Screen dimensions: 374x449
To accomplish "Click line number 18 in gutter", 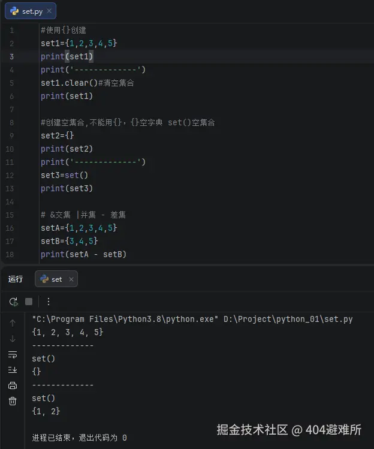I will [x=10, y=254].
